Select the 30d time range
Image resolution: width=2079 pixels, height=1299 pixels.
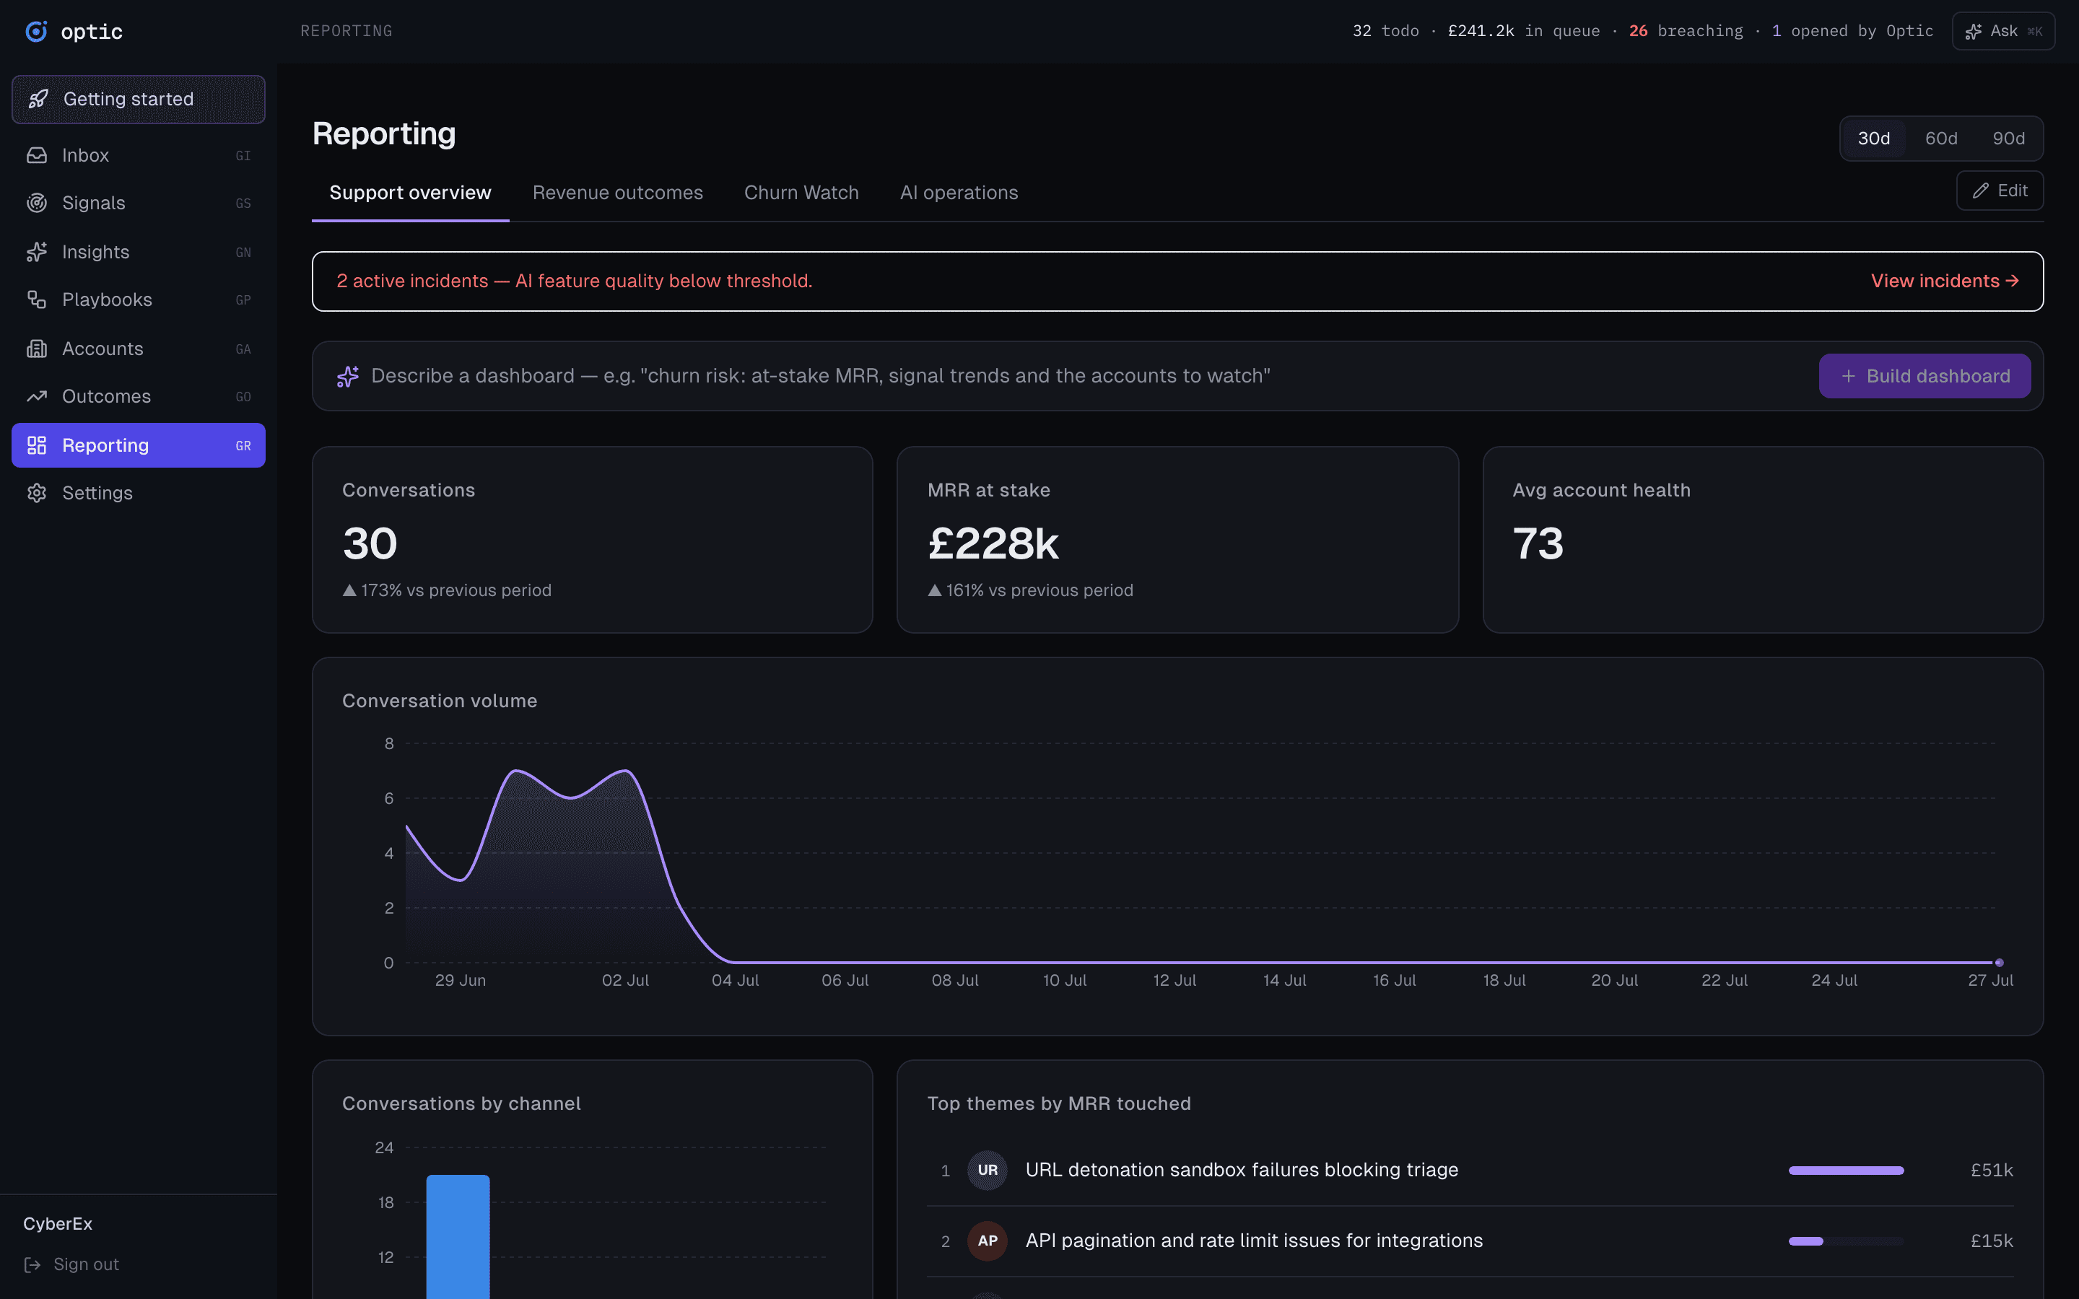coord(1874,139)
